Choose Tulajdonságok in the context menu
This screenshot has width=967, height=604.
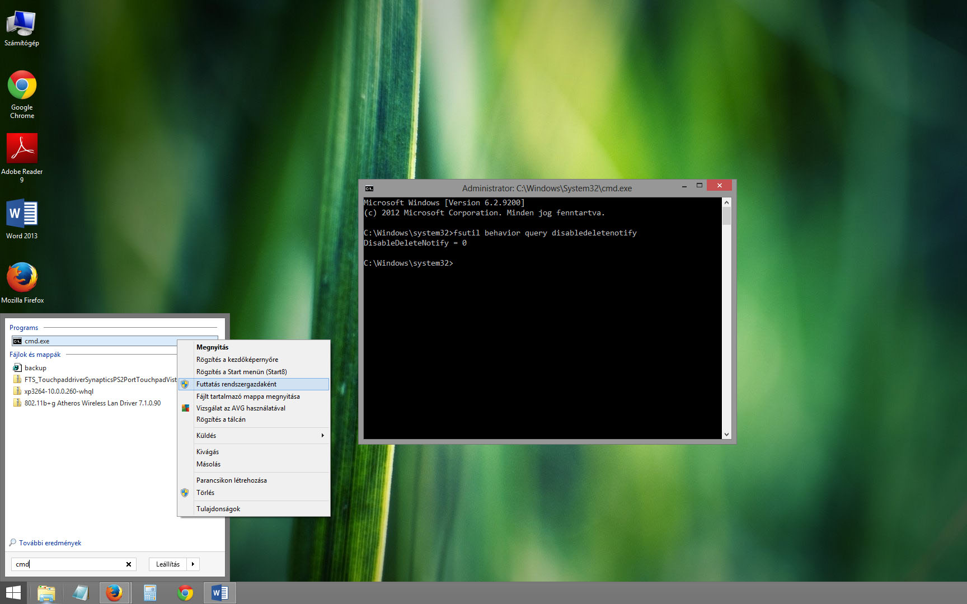point(218,509)
